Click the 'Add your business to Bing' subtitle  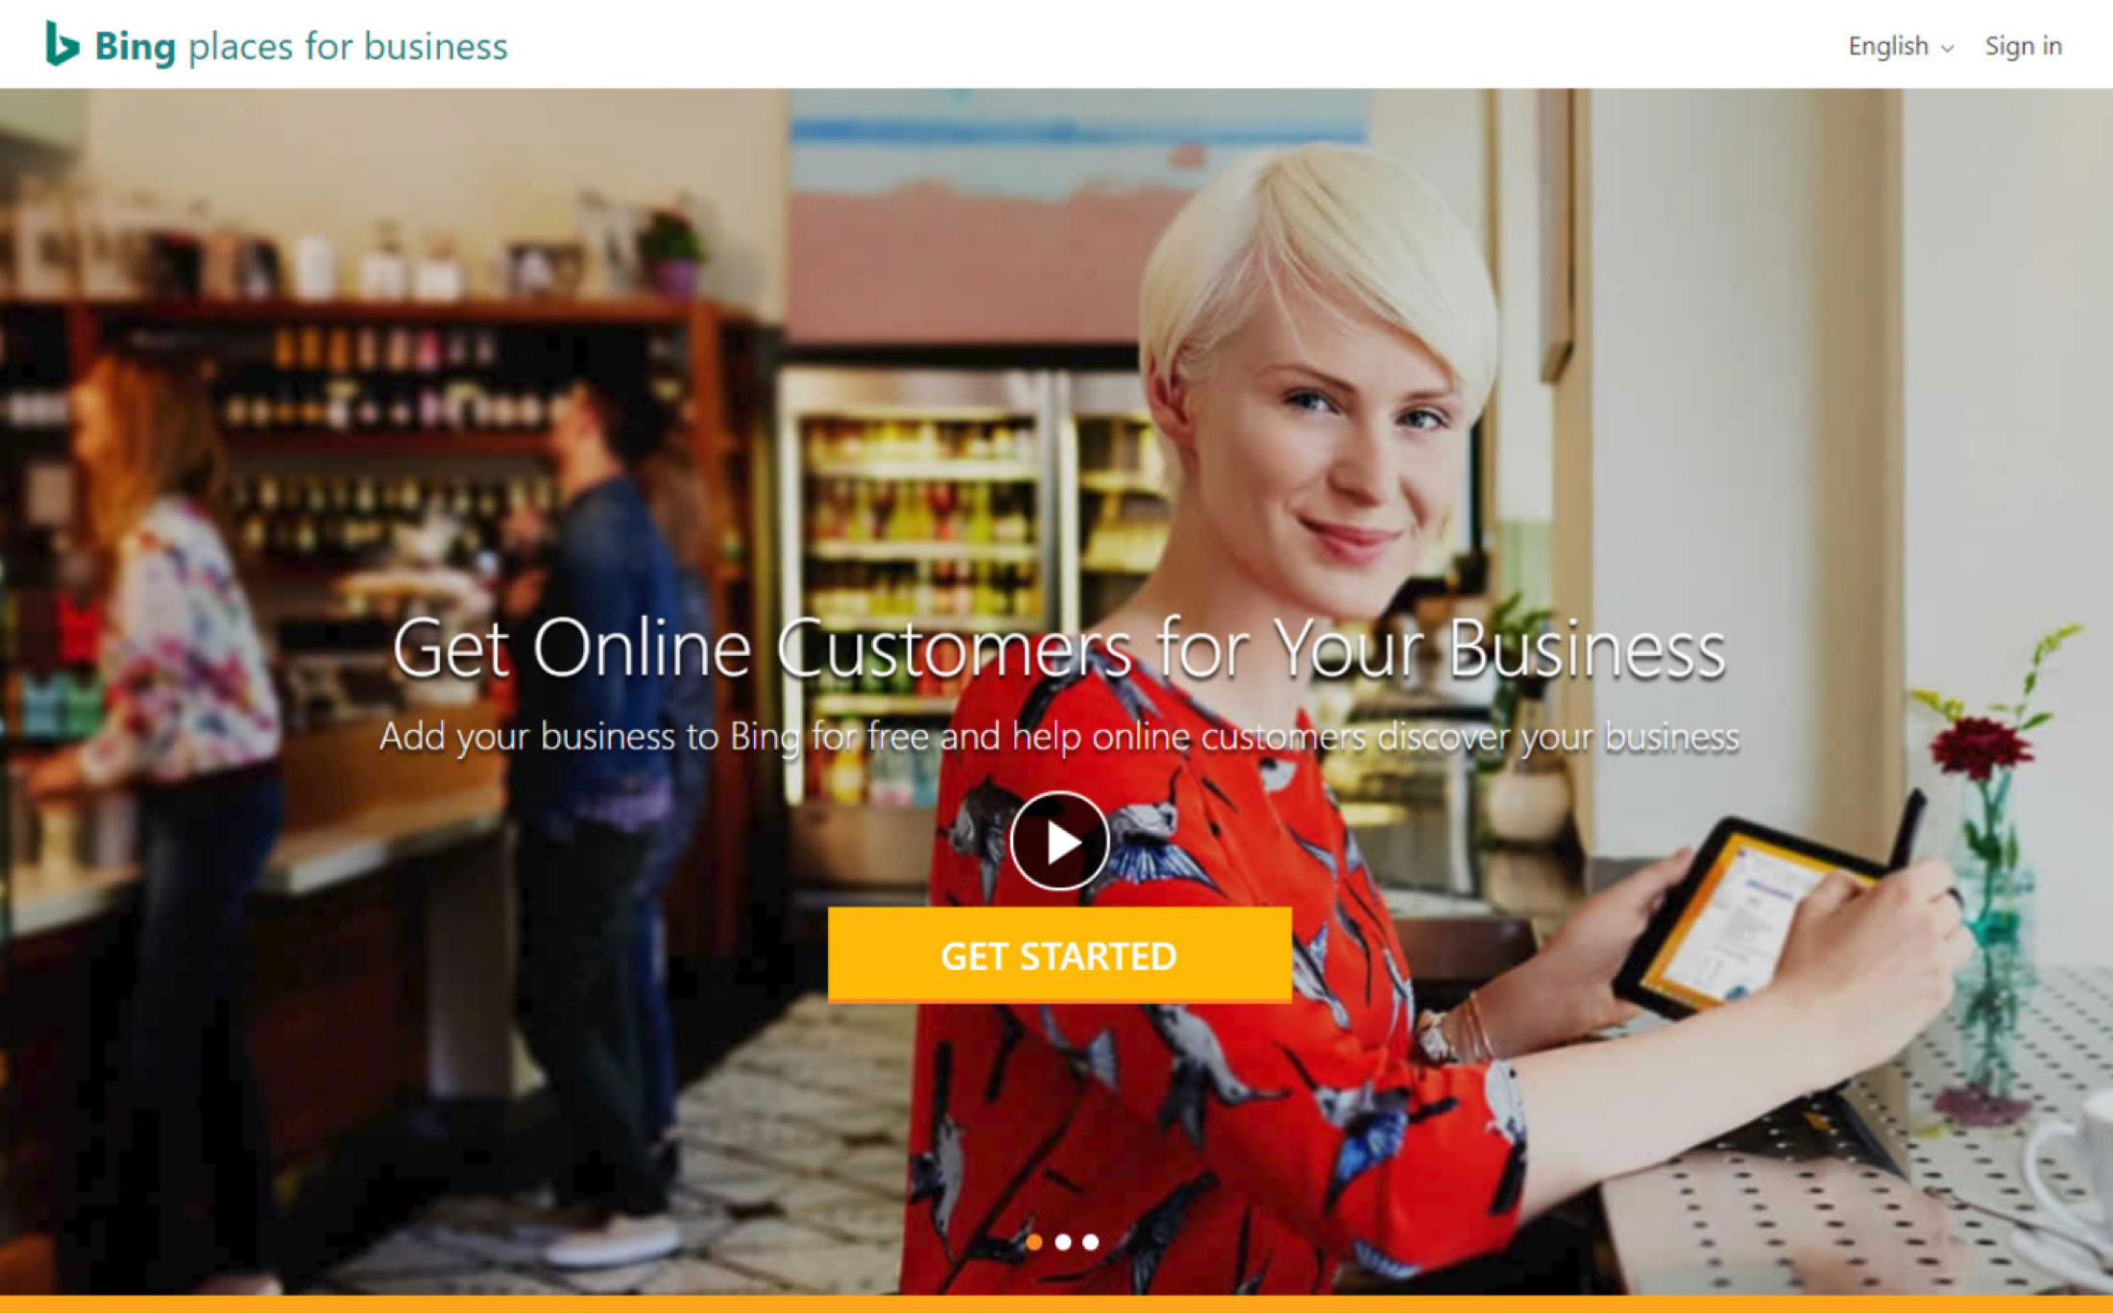[1058, 737]
